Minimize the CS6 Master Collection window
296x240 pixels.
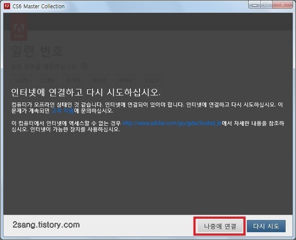pos(255,5)
